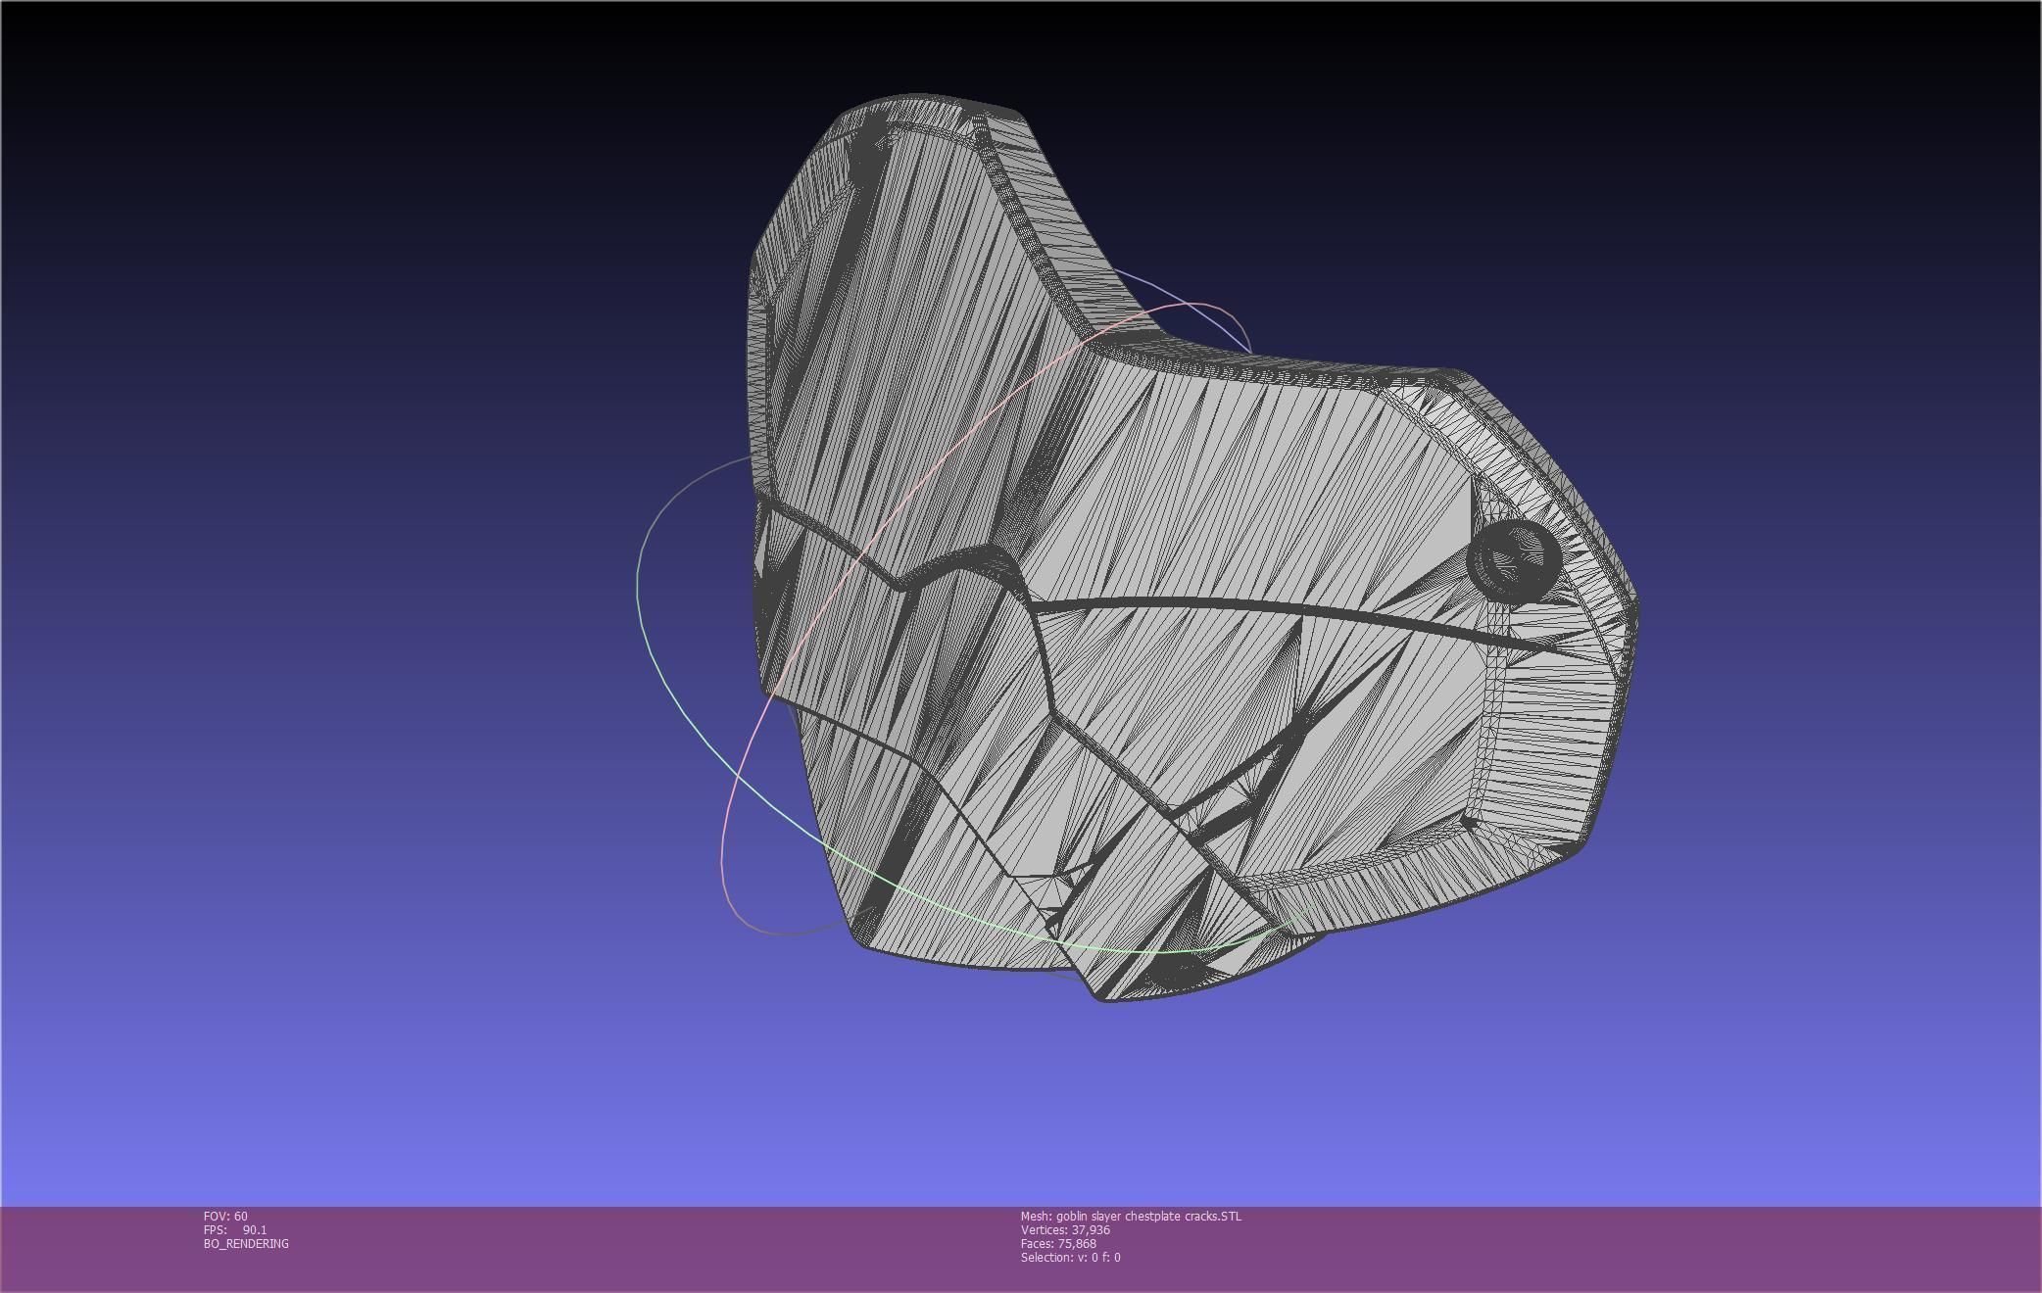Click the BO_RENDERING status text

246,1243
